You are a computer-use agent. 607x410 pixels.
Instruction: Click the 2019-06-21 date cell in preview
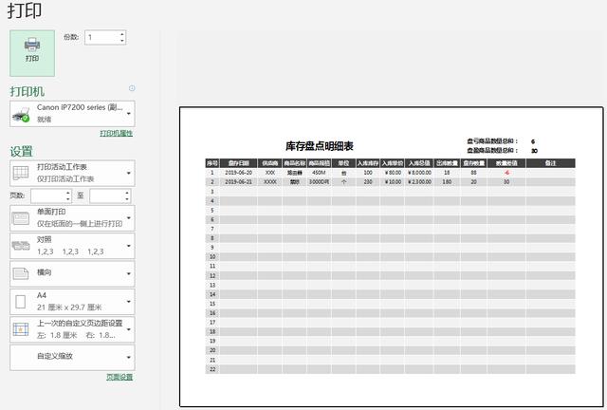(x=238, y=182)
